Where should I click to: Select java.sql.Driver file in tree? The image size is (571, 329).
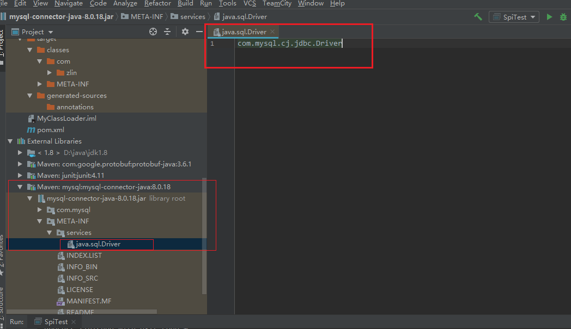pos(98,244)
